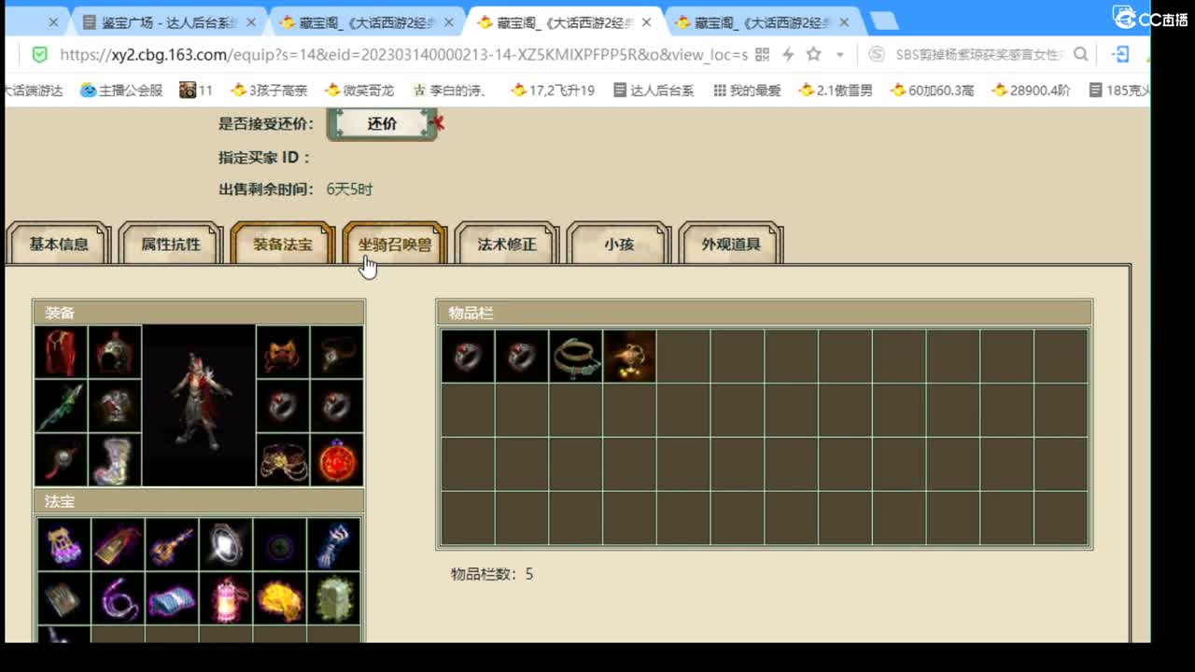Select the golden mask equipment icon
Image resolution: width=1195 pixels, height=672 pixels.
(x=282, y=352)
